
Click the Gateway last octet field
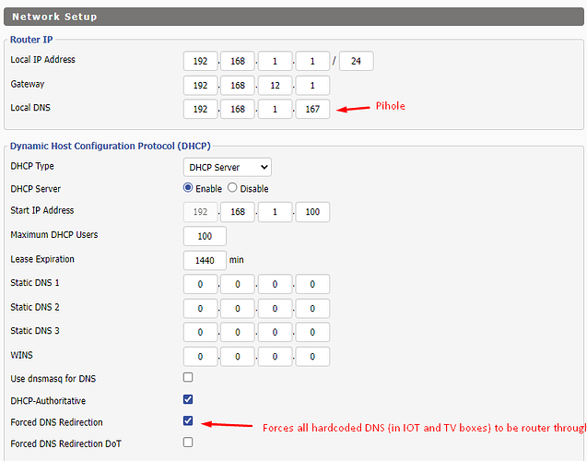[x=312, y=86]
